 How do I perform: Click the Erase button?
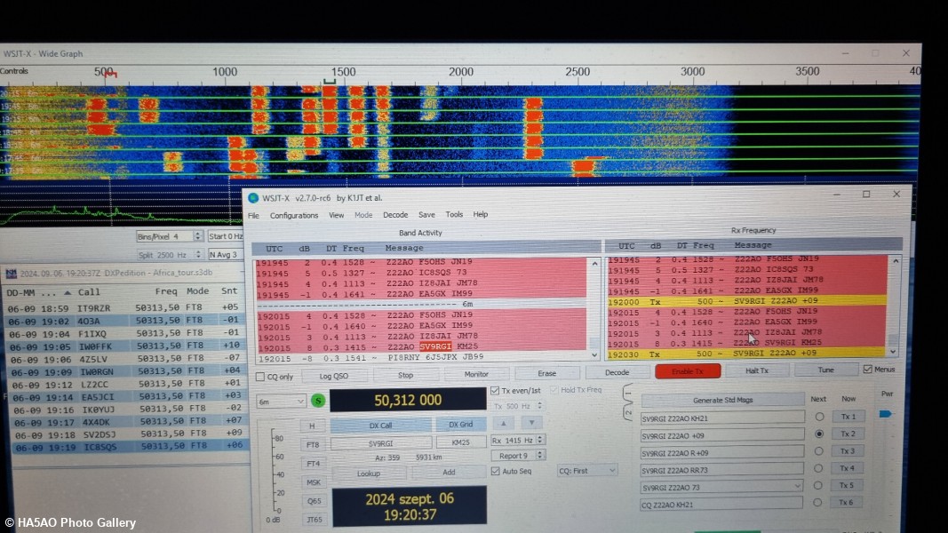[546, 373]
